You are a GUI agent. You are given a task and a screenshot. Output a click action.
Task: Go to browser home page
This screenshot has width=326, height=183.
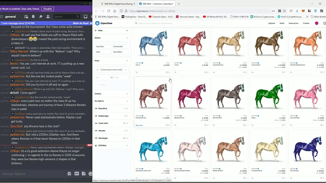pos(115,11)
